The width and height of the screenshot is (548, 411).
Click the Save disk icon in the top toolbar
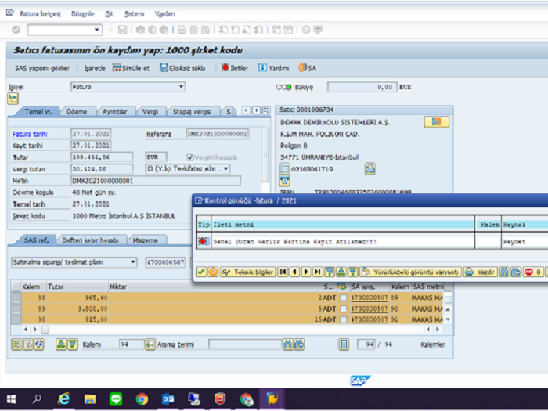point(122,30)
